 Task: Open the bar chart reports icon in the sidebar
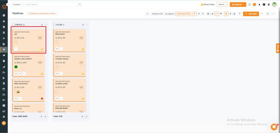coord(4,67)
